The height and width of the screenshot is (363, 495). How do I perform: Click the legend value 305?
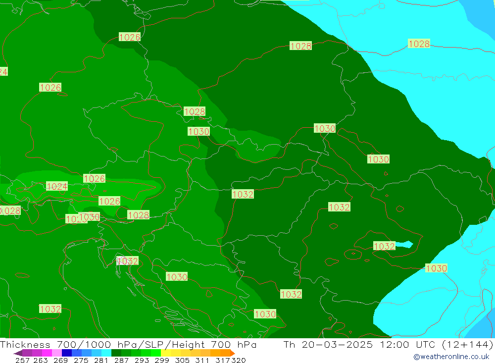pos(182,360)
